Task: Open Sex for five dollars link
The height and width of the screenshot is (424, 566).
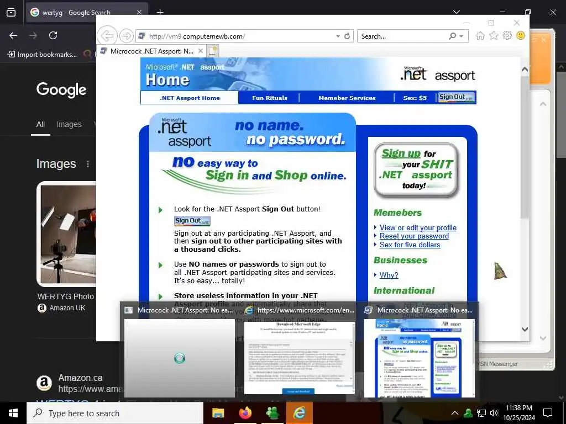Action: (x=410, y=245)
